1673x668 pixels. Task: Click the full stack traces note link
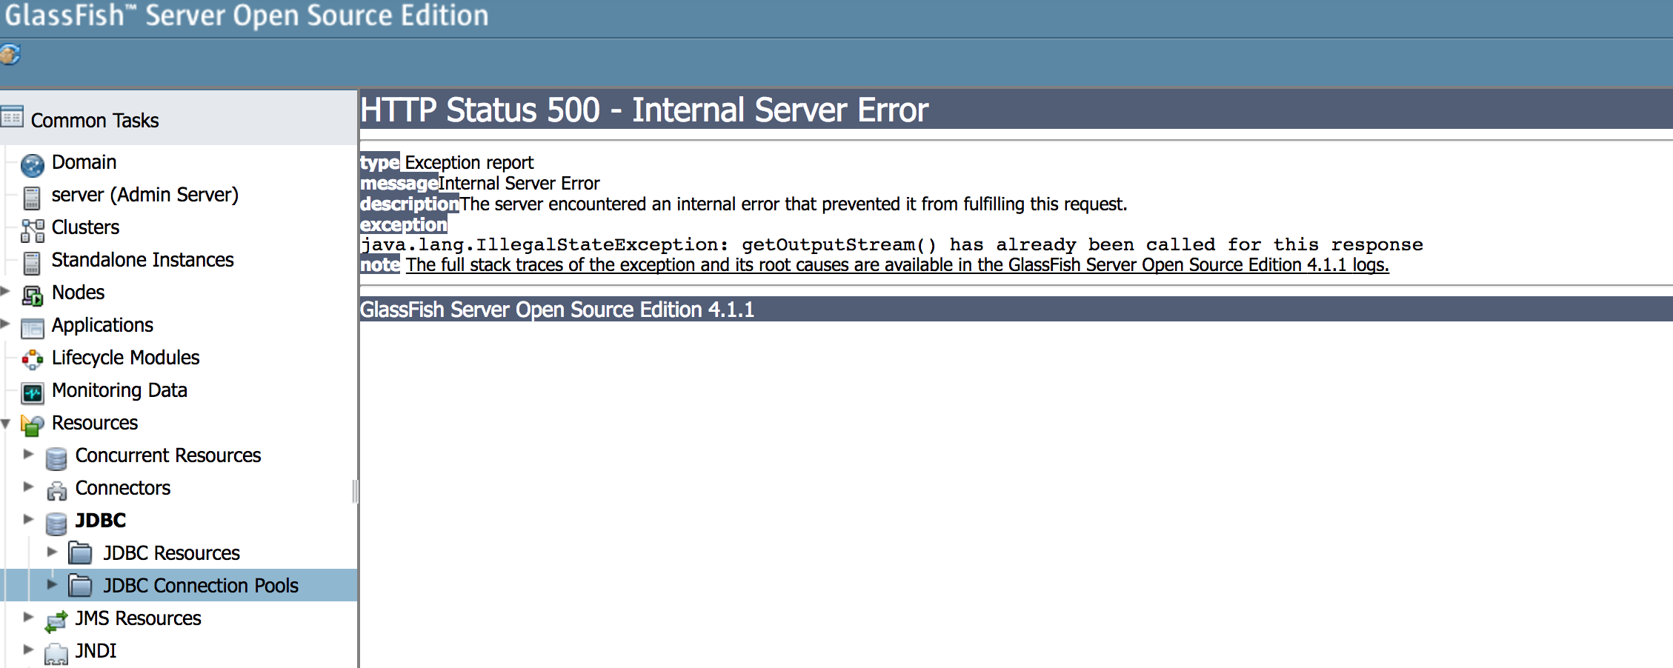(x=897, y=265)
